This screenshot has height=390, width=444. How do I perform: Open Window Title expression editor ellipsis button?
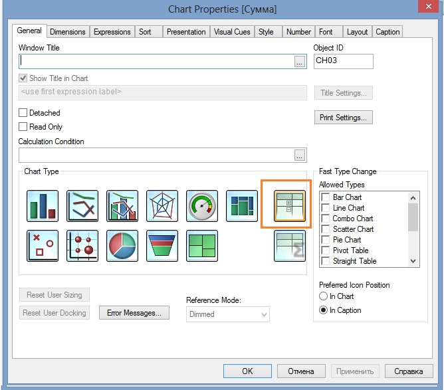click(x=300, y=61)
